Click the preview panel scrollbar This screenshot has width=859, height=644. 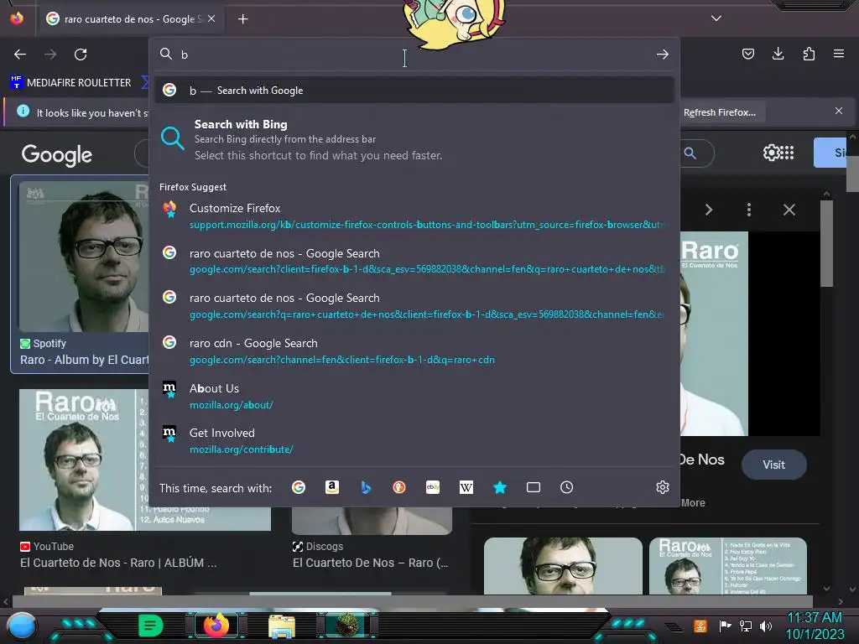point(826,243)
